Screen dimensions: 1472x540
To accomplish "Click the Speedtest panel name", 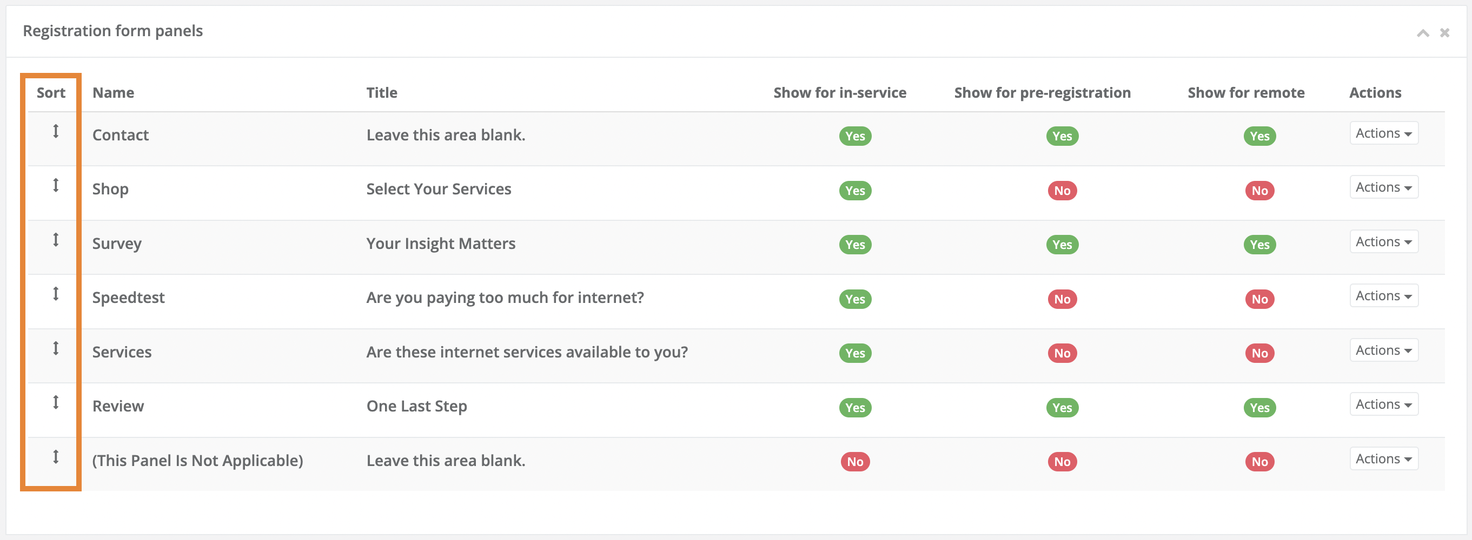I will pos(129,298).
